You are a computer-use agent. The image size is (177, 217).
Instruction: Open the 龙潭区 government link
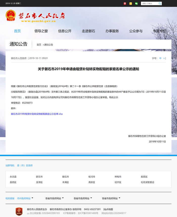(39, 182)
